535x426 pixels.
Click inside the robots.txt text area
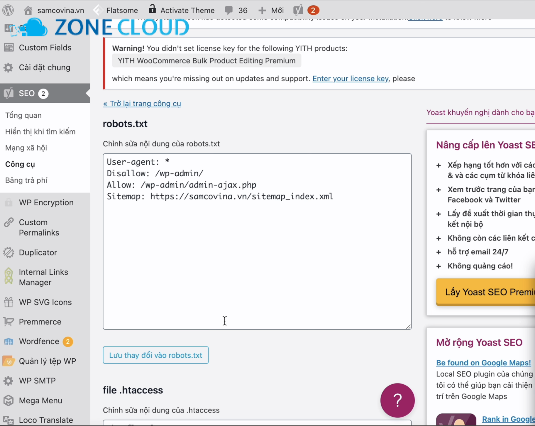(x=257, y=241)
